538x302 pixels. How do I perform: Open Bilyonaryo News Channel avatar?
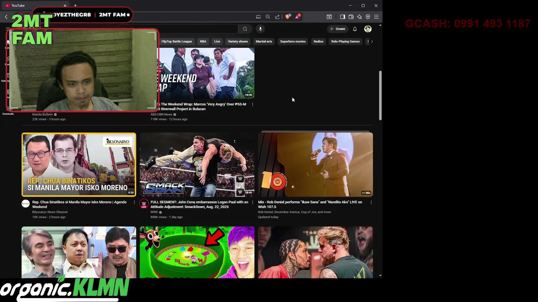26,204
